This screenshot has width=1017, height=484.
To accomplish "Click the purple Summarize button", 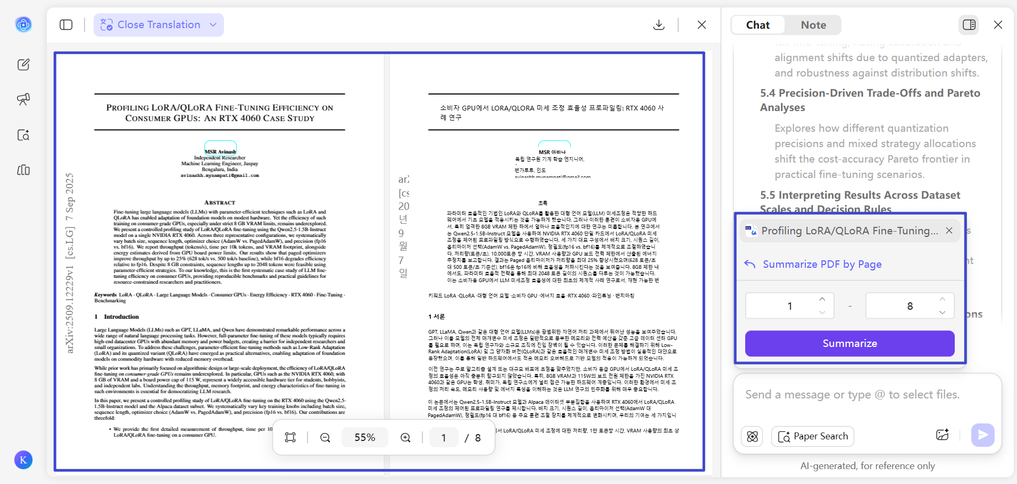I will tap(849, 344).
